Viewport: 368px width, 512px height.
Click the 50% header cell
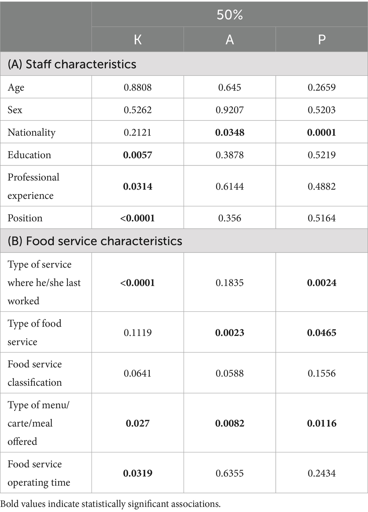230,15
